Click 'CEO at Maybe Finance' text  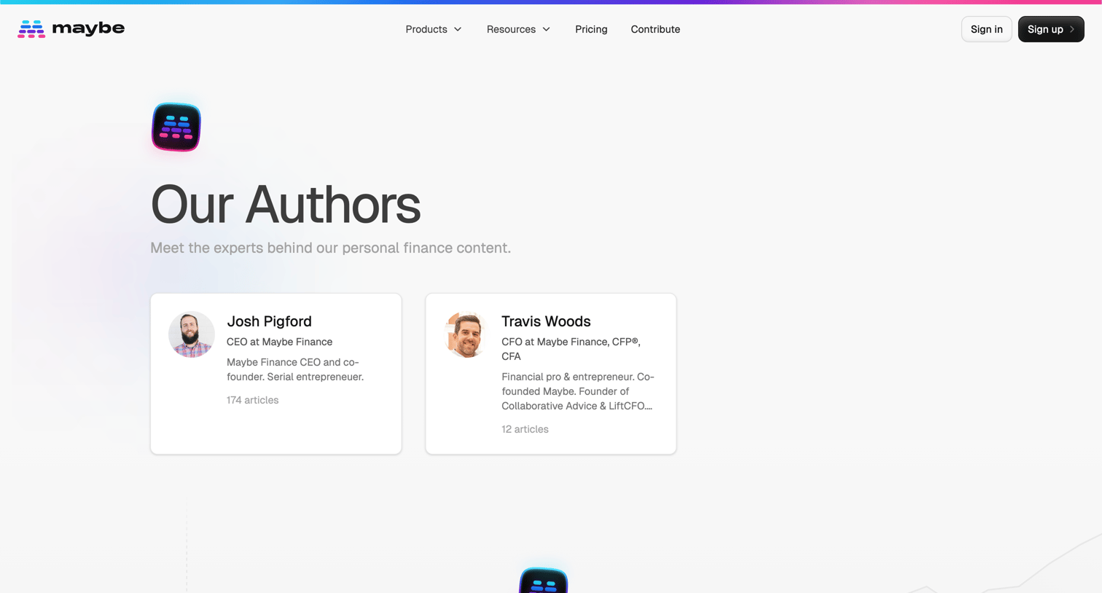279,342
